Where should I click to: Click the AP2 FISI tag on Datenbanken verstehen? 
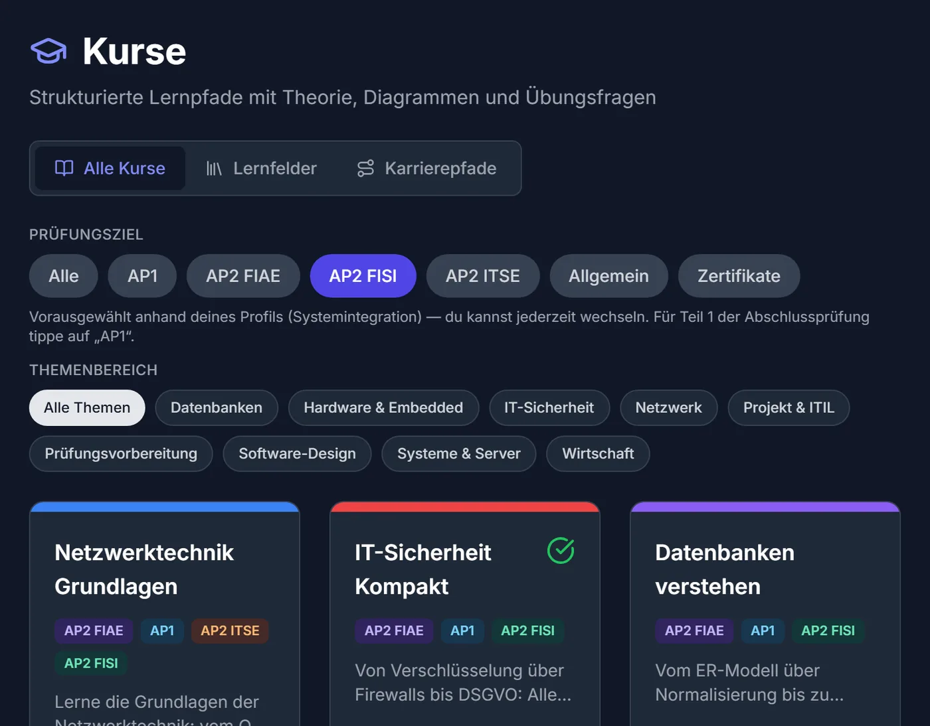(828, 630)
